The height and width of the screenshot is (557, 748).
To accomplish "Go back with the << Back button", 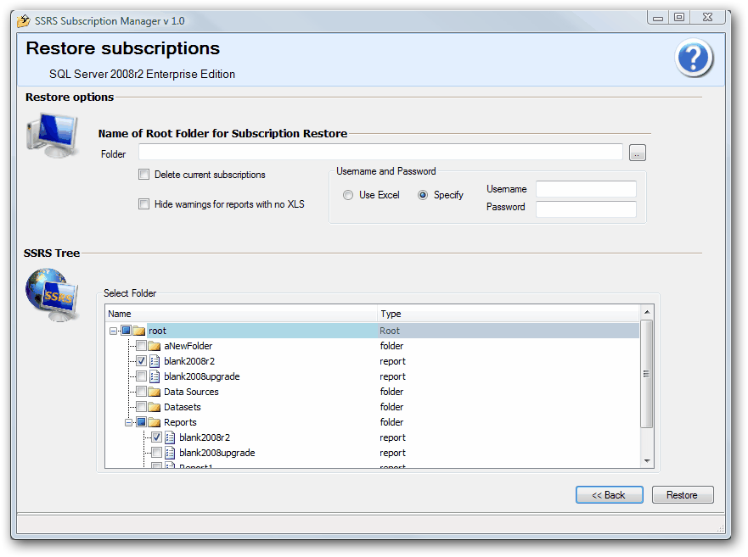I will coord(609,495).
